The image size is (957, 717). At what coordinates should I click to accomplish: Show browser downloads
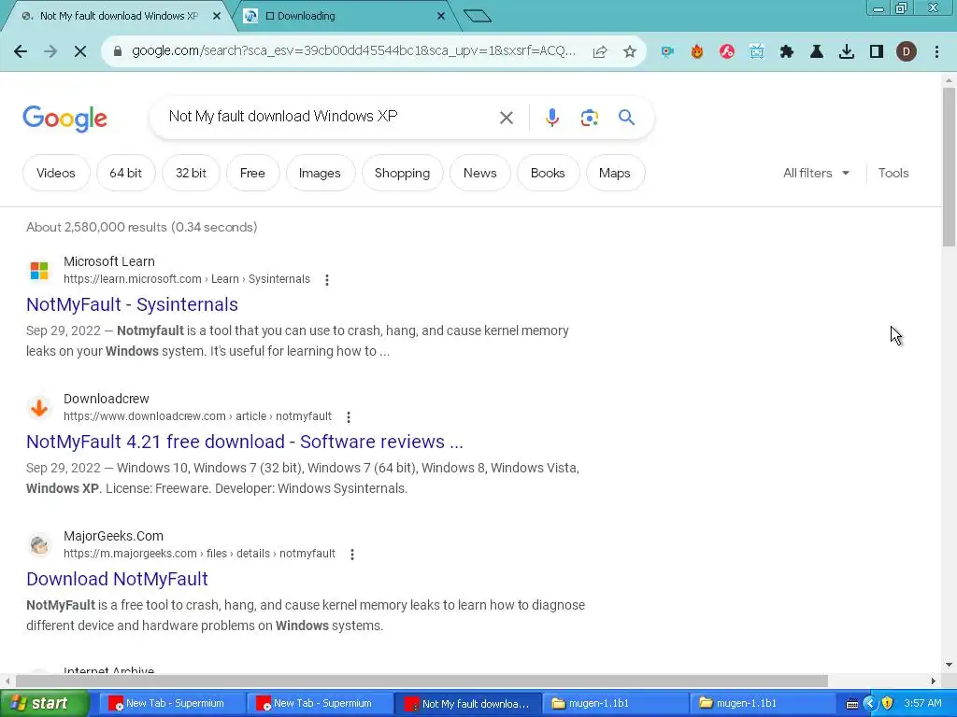coord(847,52)
